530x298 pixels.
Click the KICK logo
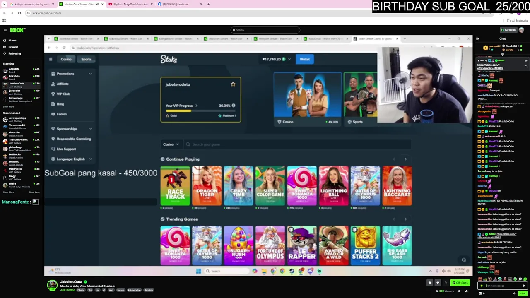18,30
